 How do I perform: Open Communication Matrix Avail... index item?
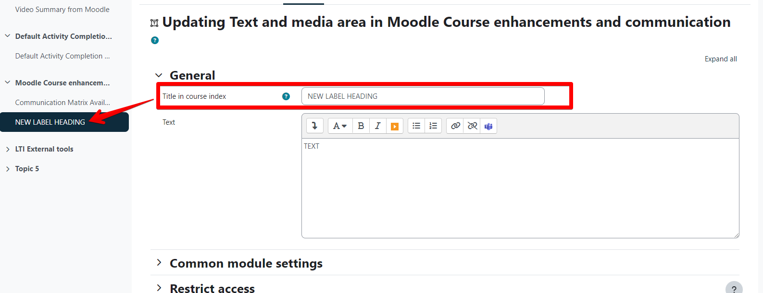pos(63,103)
